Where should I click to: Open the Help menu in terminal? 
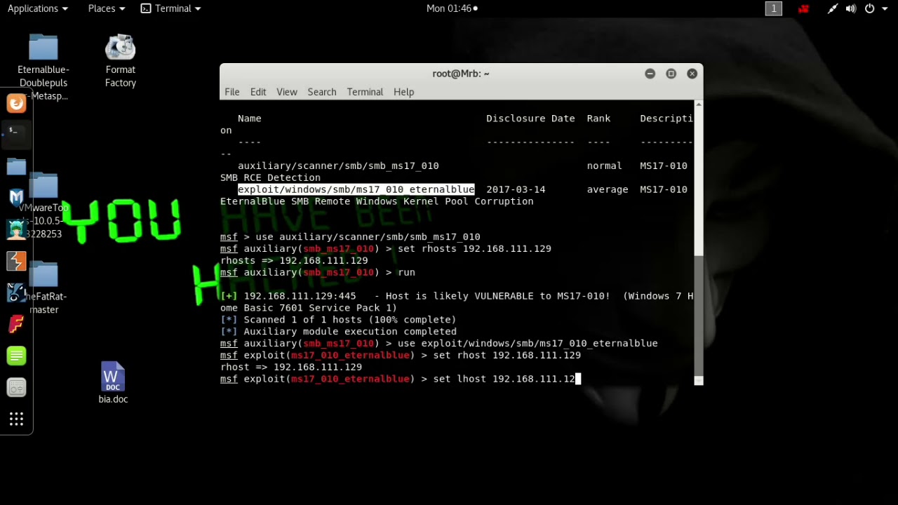(403, 92)
